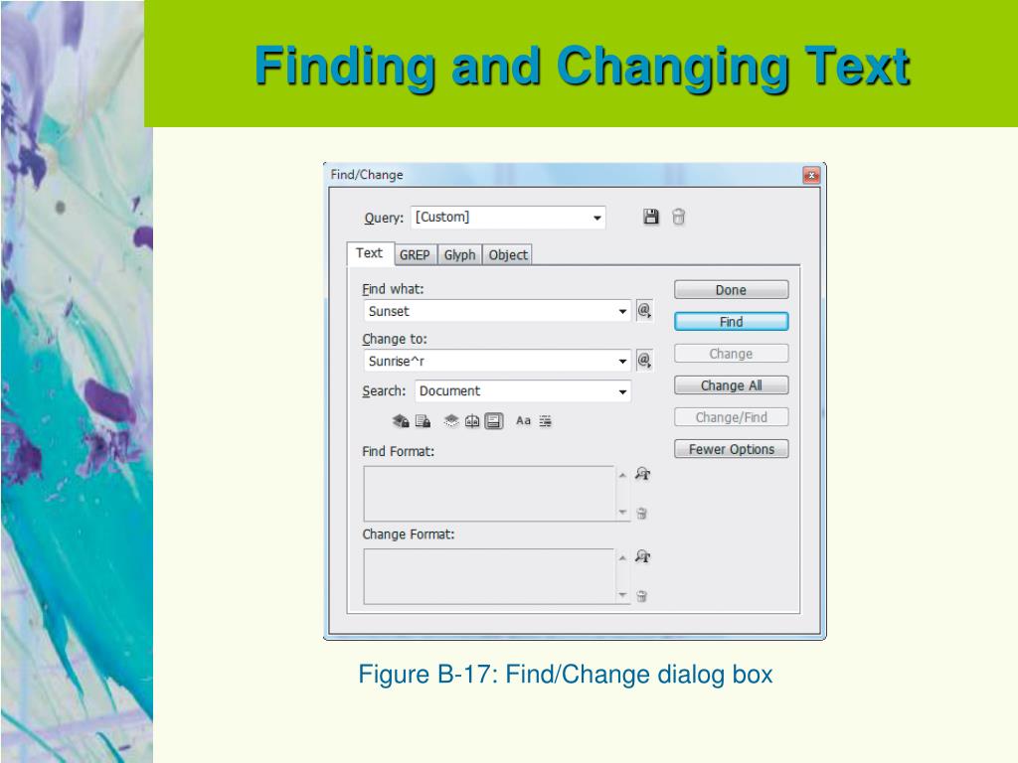
Task: Click inside the Change Format box
Action: click(x=489, y=576)
